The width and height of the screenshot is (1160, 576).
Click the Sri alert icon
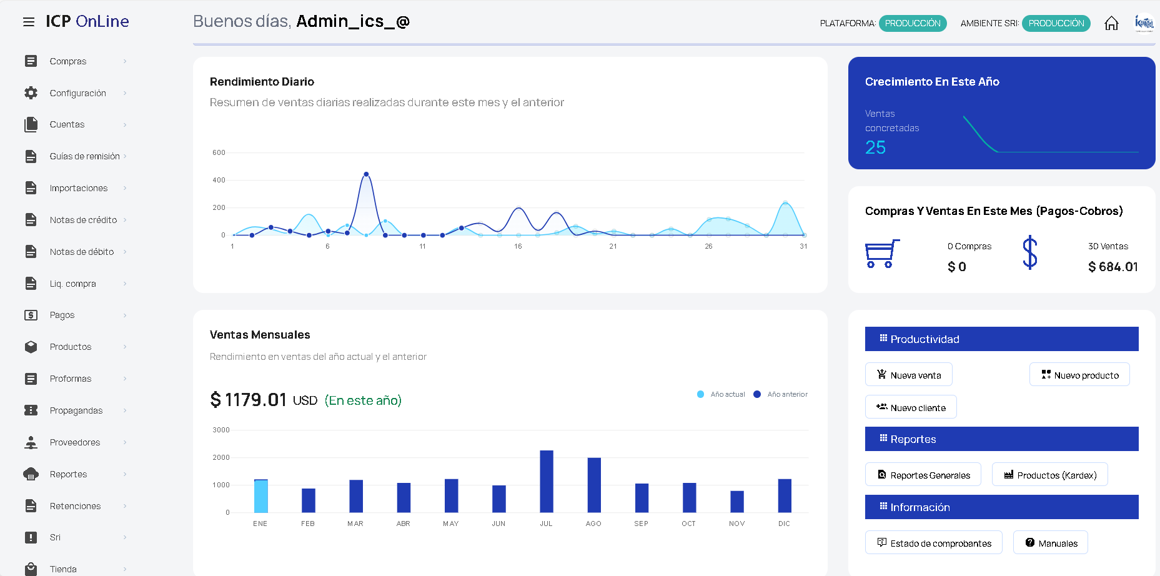pyautogui.click(x=31, y=537)
